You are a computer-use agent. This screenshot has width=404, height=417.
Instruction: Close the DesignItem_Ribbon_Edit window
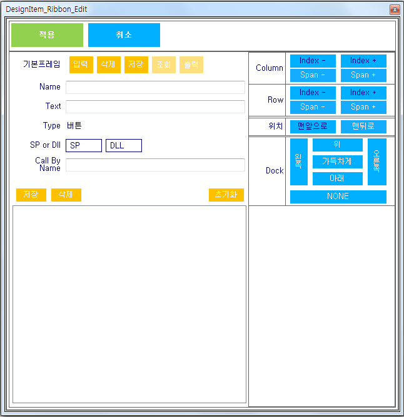(x=395, y=9)
